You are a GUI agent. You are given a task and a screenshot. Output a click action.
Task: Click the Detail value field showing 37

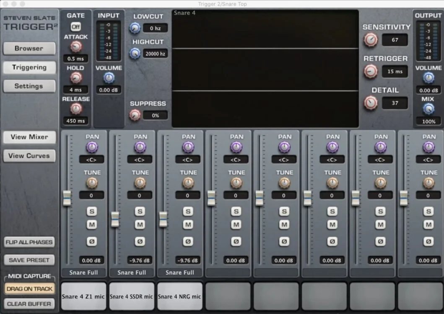pos(395,103)
